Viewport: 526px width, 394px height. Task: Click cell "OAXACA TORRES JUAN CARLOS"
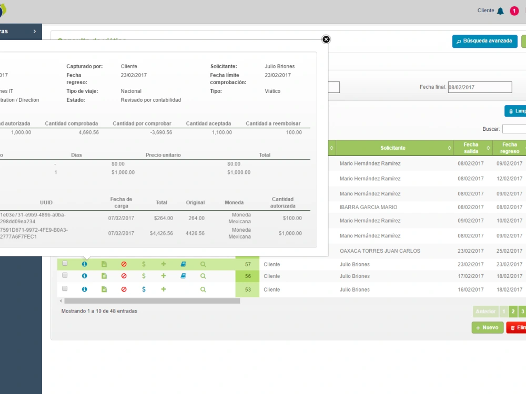(x=380, y=251)
